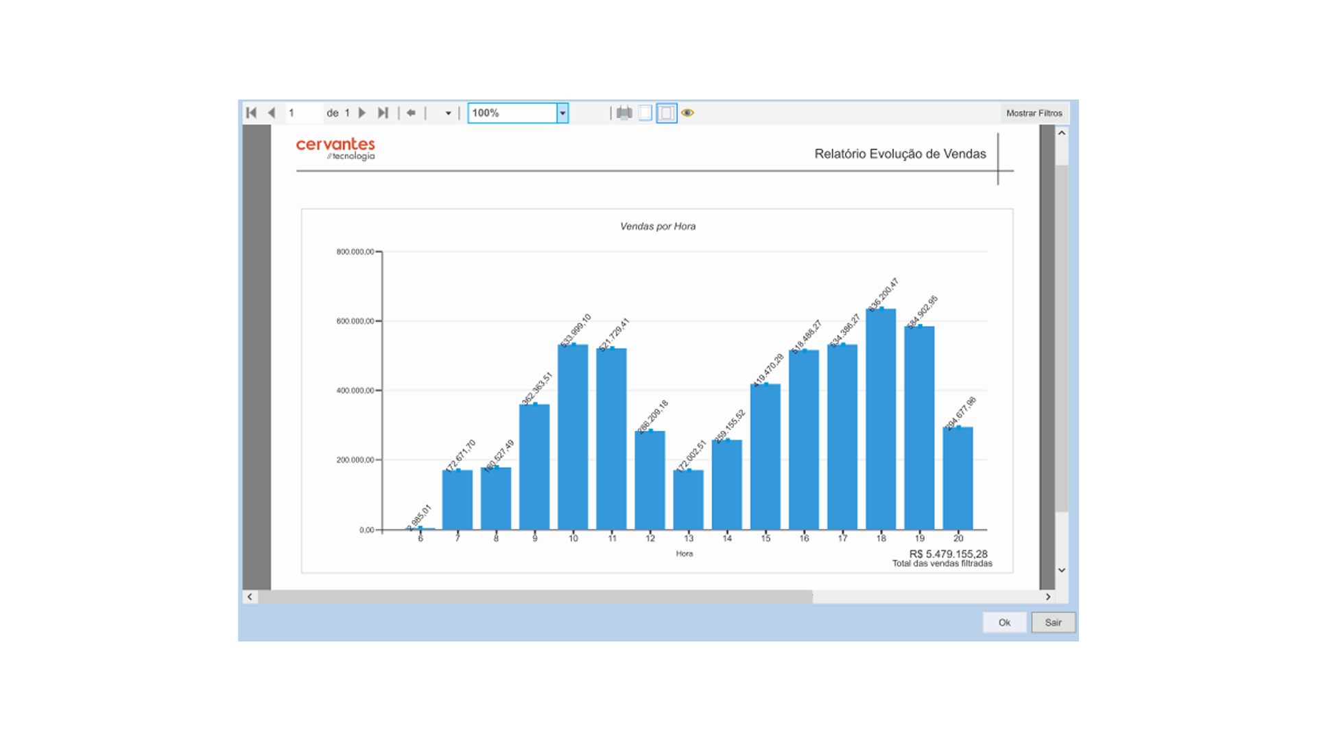
Task: Skip to the last page icon
Action: 383,113
